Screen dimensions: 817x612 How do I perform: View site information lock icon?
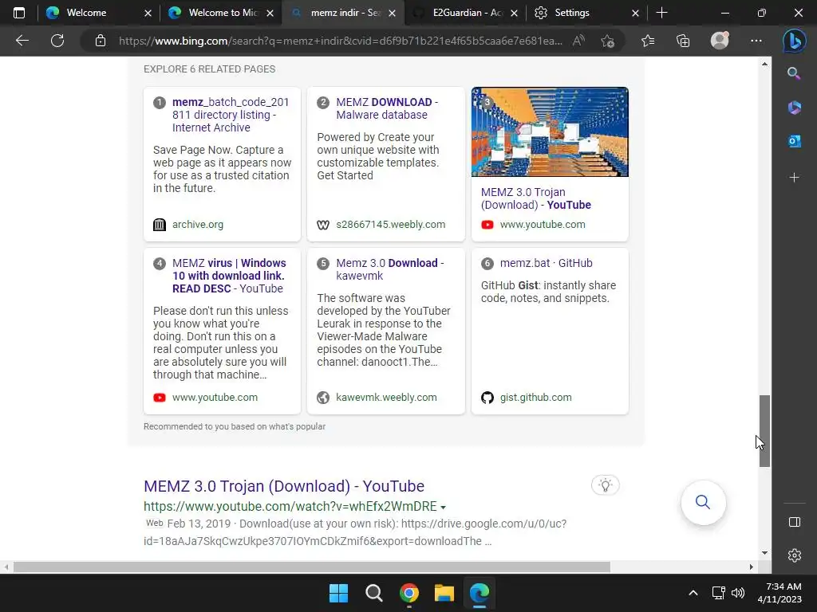click(101, 41)
